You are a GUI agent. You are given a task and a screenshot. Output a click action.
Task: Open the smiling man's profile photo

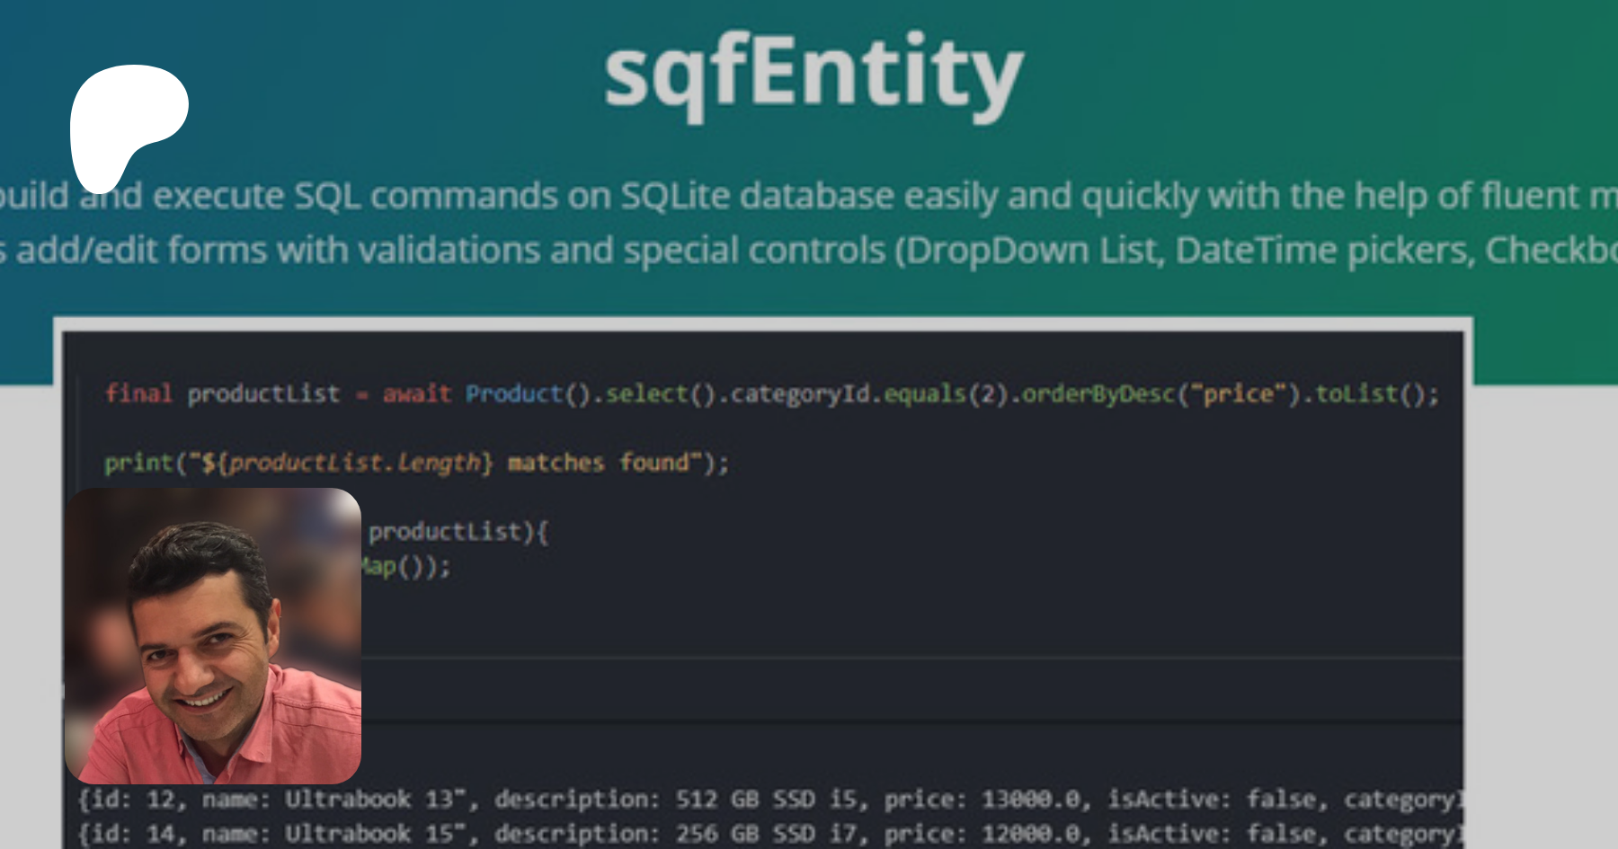[213, 636]
